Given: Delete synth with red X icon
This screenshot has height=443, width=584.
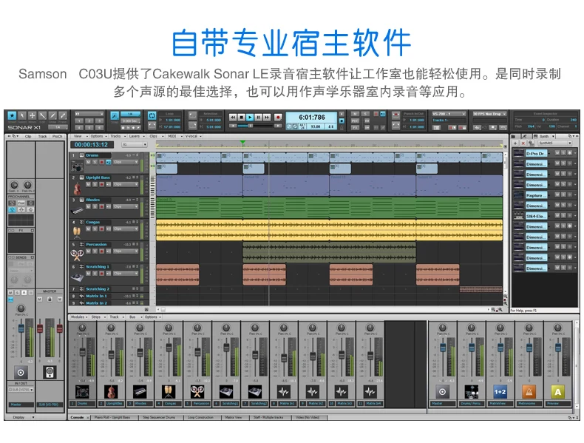Looking at the screenshot, I should tap(523, 143).
